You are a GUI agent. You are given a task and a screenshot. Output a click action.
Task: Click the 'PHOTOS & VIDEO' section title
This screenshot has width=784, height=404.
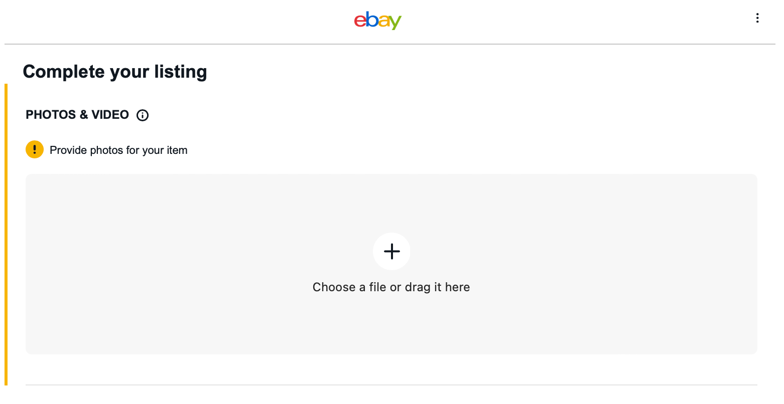(x=77, y=115)
